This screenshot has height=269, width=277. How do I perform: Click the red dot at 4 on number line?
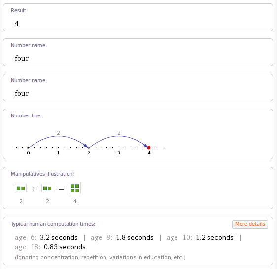[149, 147]
